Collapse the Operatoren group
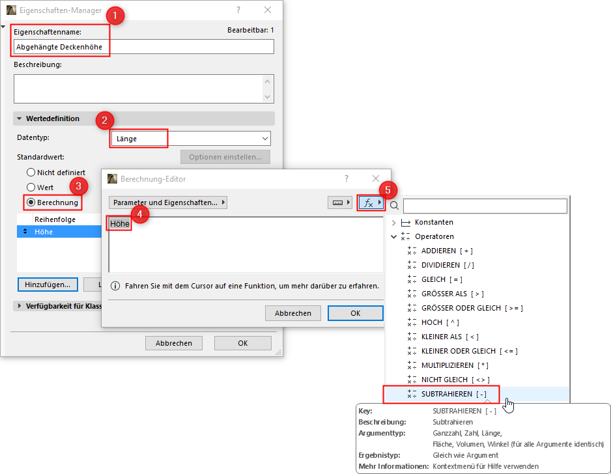The width and height of the screenshot is (611, 474). click(x=393, y=236)
